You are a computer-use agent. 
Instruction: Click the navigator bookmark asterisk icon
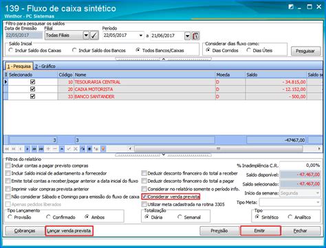click(x=89, y=149)
